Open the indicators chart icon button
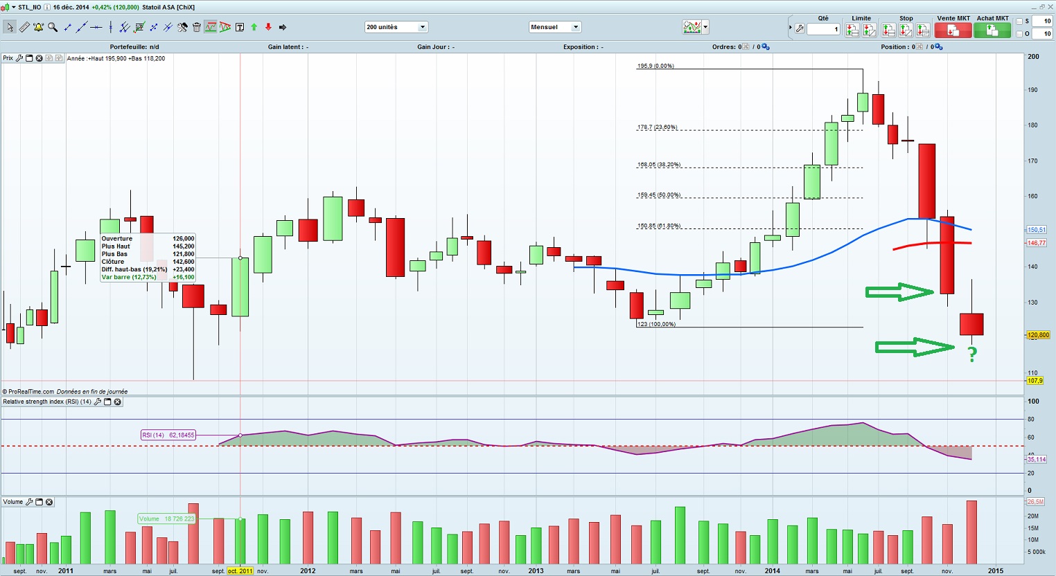The width and height of the screenshot is (1056, 576). coord(692,27)
